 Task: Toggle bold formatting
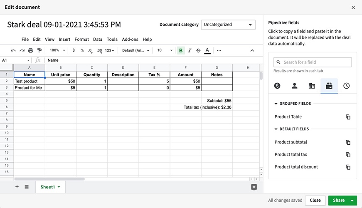pos(181,50)
